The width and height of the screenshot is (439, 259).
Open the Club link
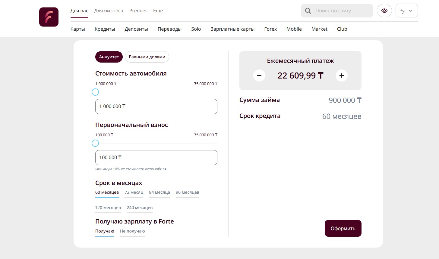342,29
